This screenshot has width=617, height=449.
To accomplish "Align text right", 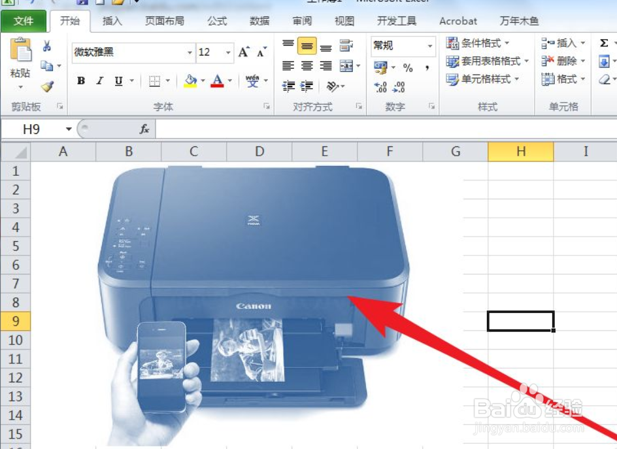I will point(325,66).
